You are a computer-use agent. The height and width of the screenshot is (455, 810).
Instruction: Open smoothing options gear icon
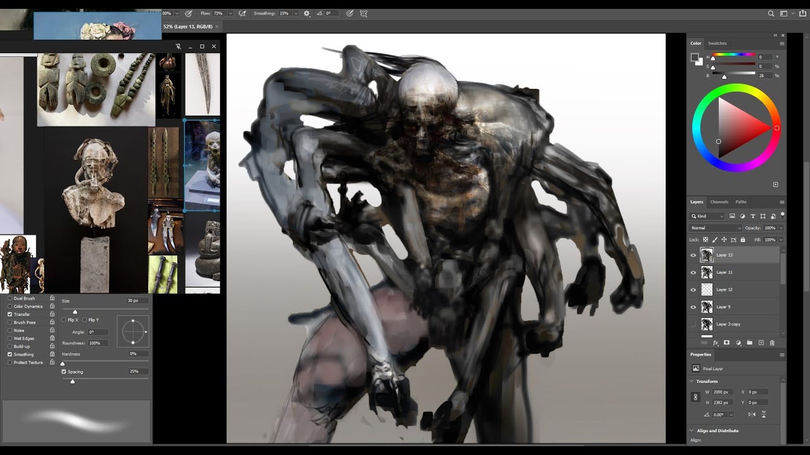pyautogui.click(x=307, y=13)
